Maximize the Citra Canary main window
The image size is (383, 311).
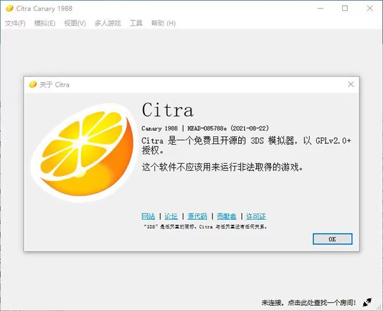(345, 8)
